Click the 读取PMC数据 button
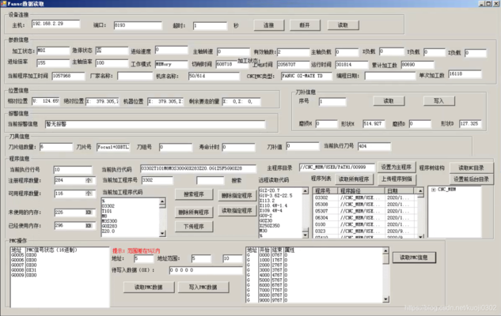Image resolution: width=501 pixels, height=316 pixels. (x=148, y=284)
